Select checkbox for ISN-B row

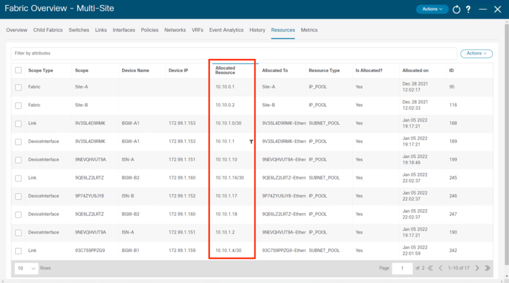coord(18,196)
